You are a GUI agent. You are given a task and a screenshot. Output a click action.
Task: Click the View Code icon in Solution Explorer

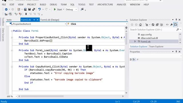click(x=167, y=25)
